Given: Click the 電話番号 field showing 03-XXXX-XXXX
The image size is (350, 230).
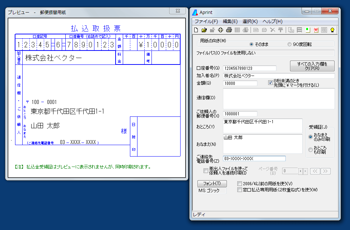Looking at the screenshot, I should [x=254, y=158].
